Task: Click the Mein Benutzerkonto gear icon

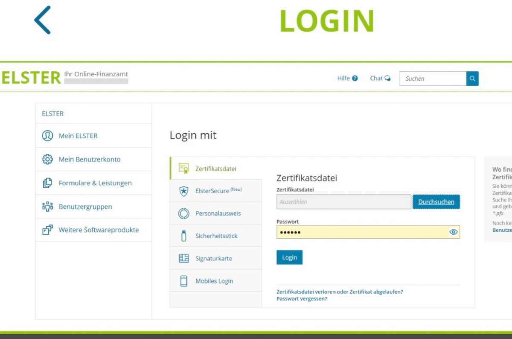Action: (x=47, y=159)
